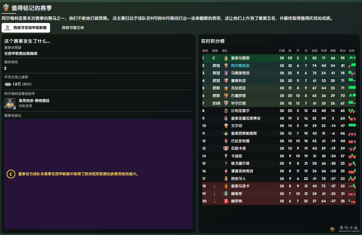Open player 莱昂纳多·费南德兹 profile link
This screenshot has width=362, height=235.
pyautogui.click(x=34, y=101)
